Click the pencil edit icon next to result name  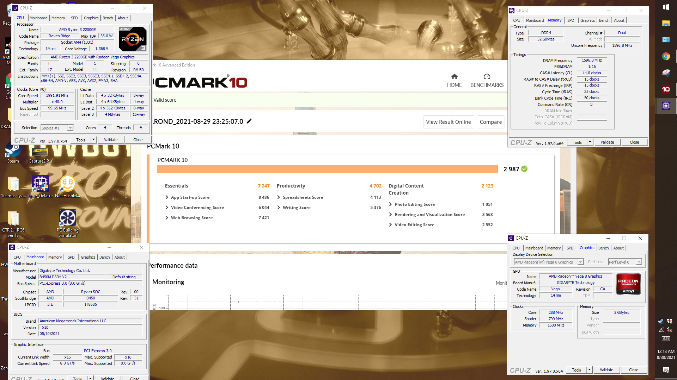pyautogui.click(x=249, y=121)
